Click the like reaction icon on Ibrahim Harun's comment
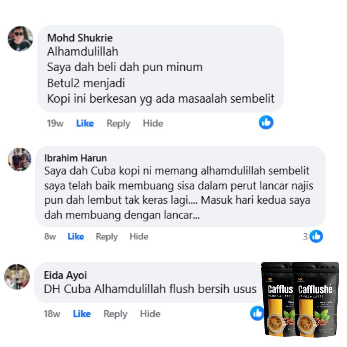The height and width of the screenshot is (347, 347). coord(316,236)
